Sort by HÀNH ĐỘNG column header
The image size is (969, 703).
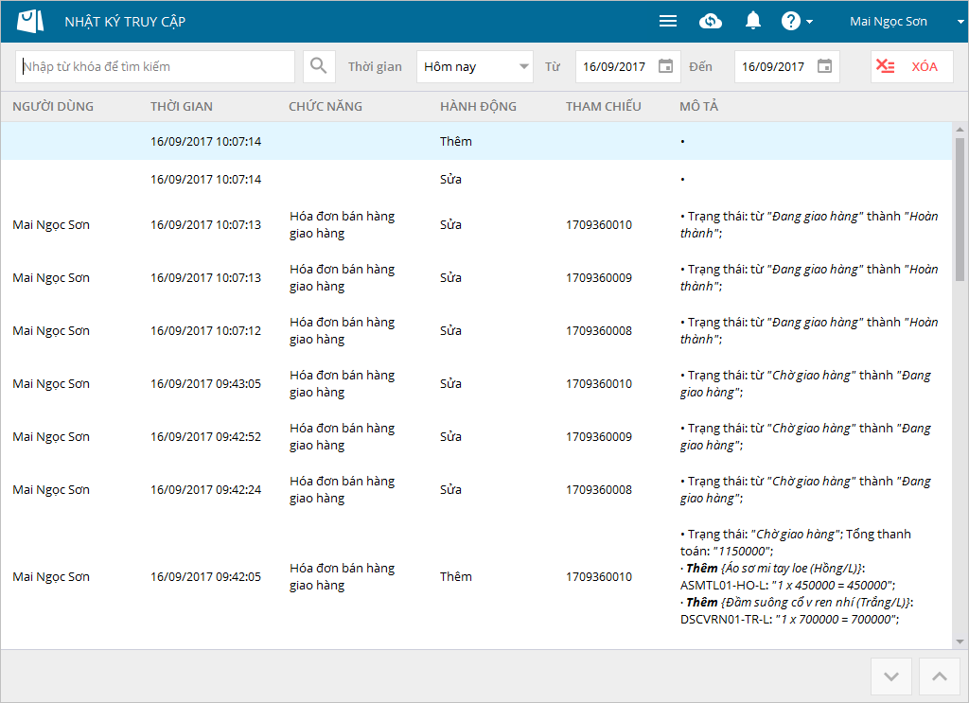click(x=478, y=106)
